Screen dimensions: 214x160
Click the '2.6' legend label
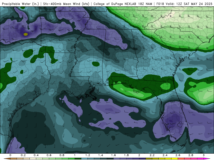point(178,155)
